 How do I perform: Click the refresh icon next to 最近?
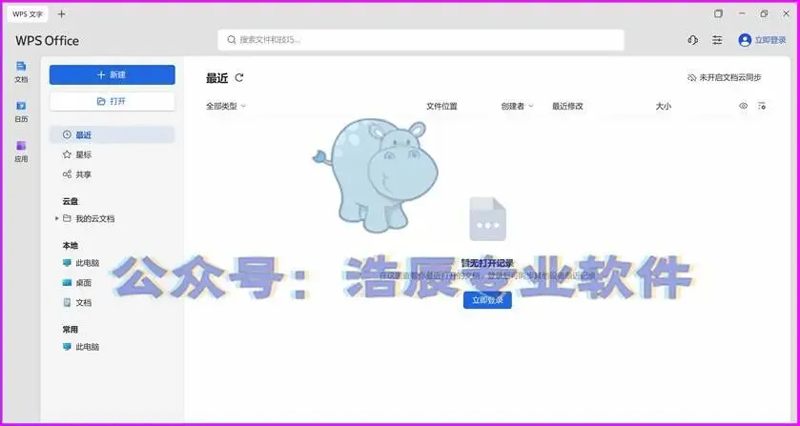click(239, 78)
